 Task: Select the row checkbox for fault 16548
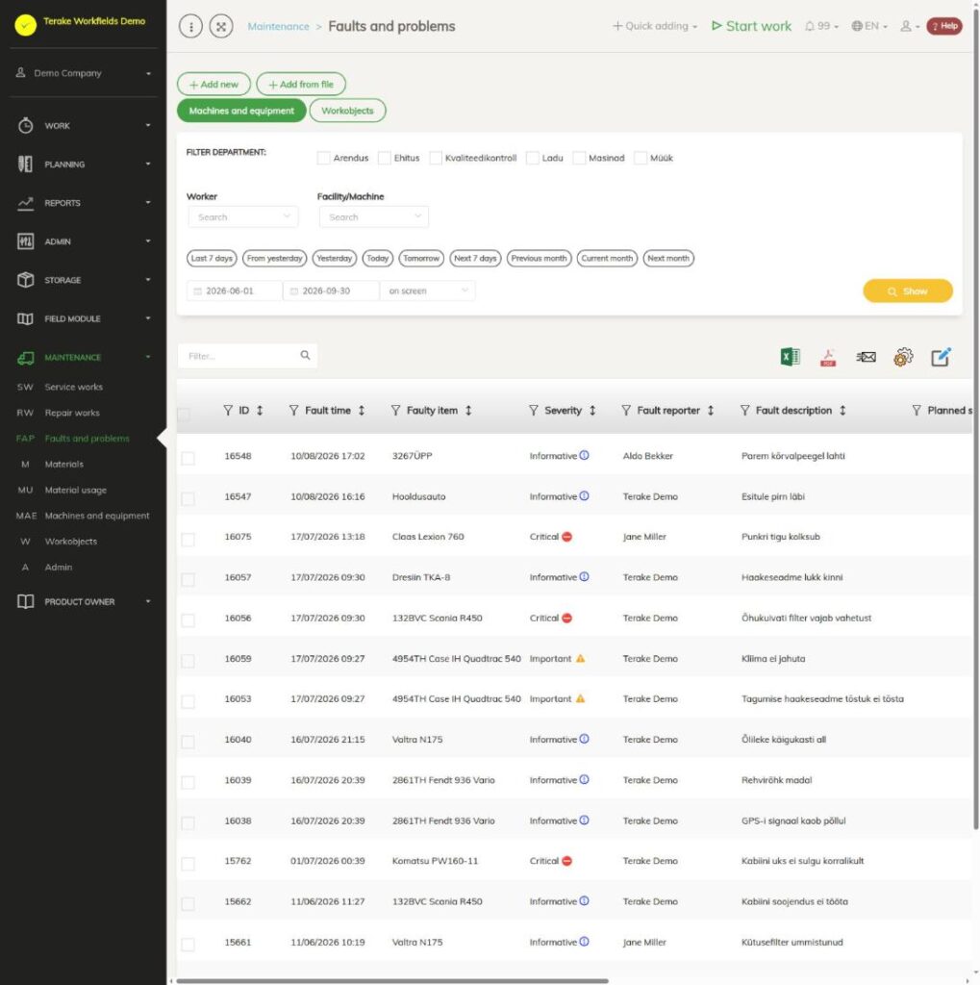click(x=188, y=458)
